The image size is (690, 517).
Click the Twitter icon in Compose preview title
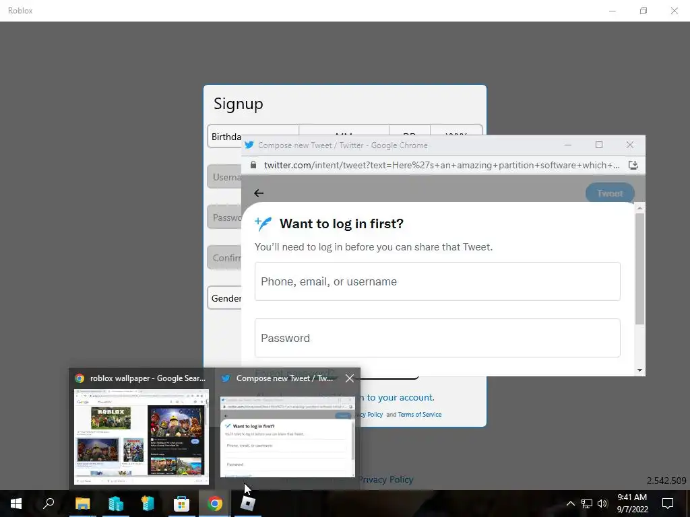tap(226, 378)
